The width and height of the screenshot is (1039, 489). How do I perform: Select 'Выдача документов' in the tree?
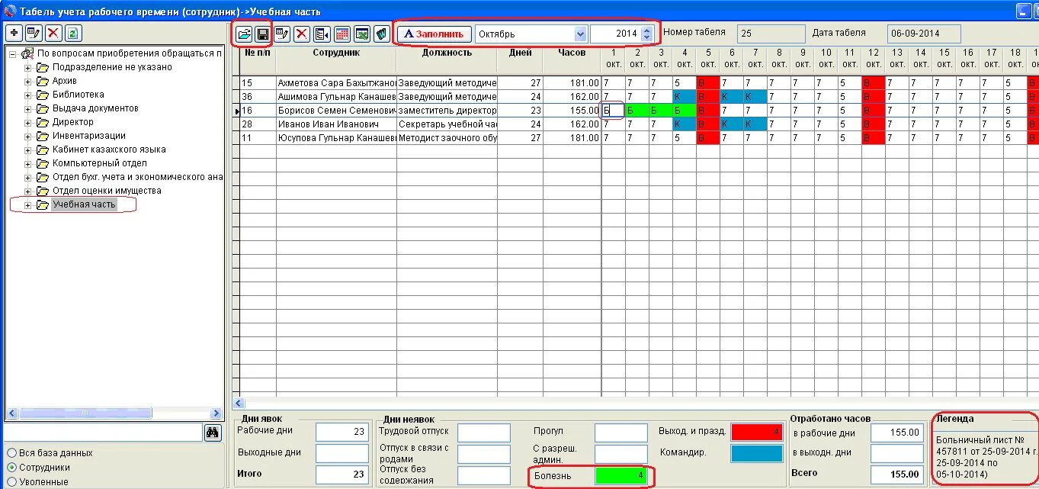[x=95, y=108]
